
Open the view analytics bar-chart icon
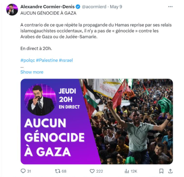click(x=127, y=171)
